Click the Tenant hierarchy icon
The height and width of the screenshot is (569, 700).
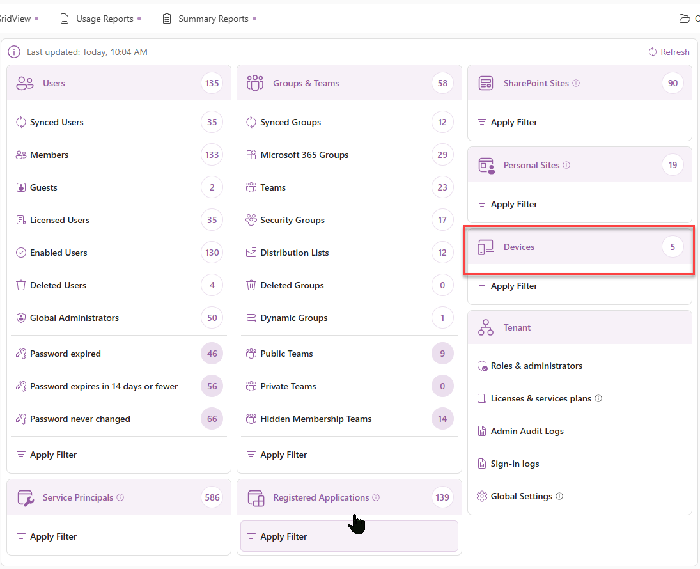tap(486, 327)
